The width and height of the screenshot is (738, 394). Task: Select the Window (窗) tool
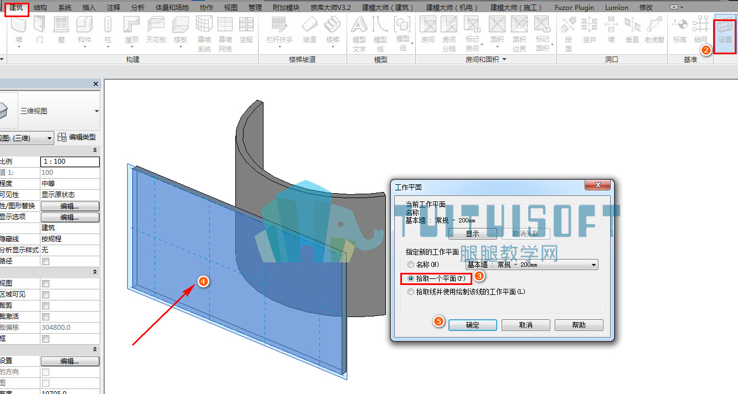pyautogui.click(x=61, y=29)
